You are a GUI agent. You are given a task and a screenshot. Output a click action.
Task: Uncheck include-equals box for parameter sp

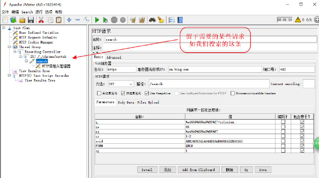tap(302, 151)
